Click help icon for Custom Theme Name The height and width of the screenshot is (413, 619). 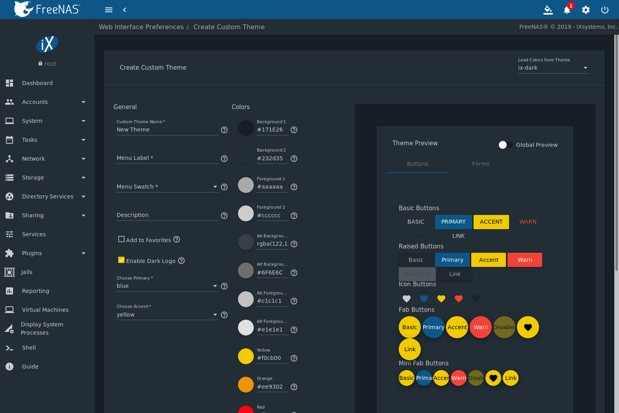(x=224, y=130)
